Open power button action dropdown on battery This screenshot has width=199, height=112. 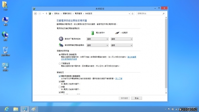97,39
